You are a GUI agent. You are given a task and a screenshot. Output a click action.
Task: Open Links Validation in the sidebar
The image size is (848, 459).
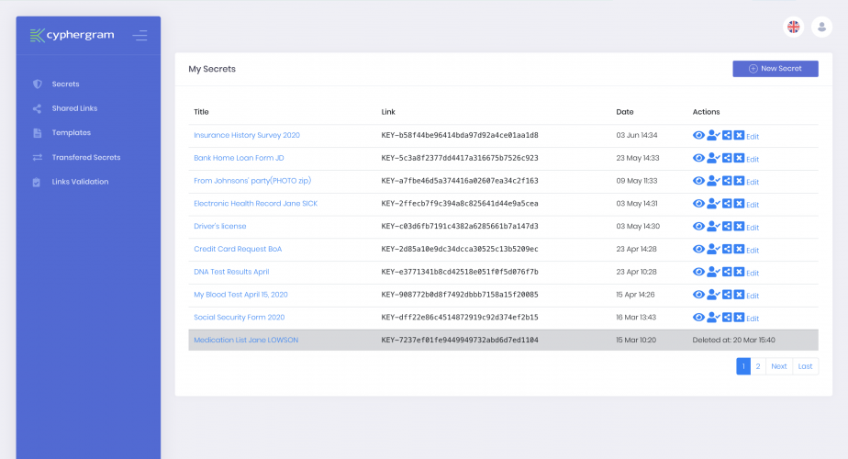click(80, 182)
